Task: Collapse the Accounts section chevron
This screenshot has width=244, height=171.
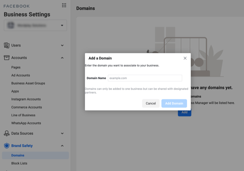Action: (62, 58)
